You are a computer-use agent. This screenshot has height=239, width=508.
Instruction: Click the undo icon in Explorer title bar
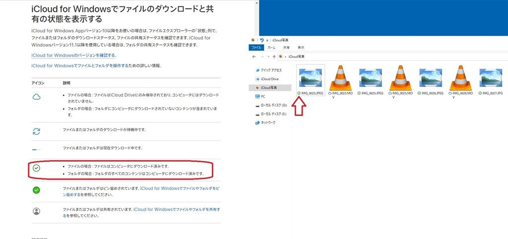(262, 40)
